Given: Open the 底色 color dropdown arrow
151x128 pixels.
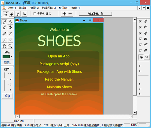Looking at the screenshot, I should point(12,57).
